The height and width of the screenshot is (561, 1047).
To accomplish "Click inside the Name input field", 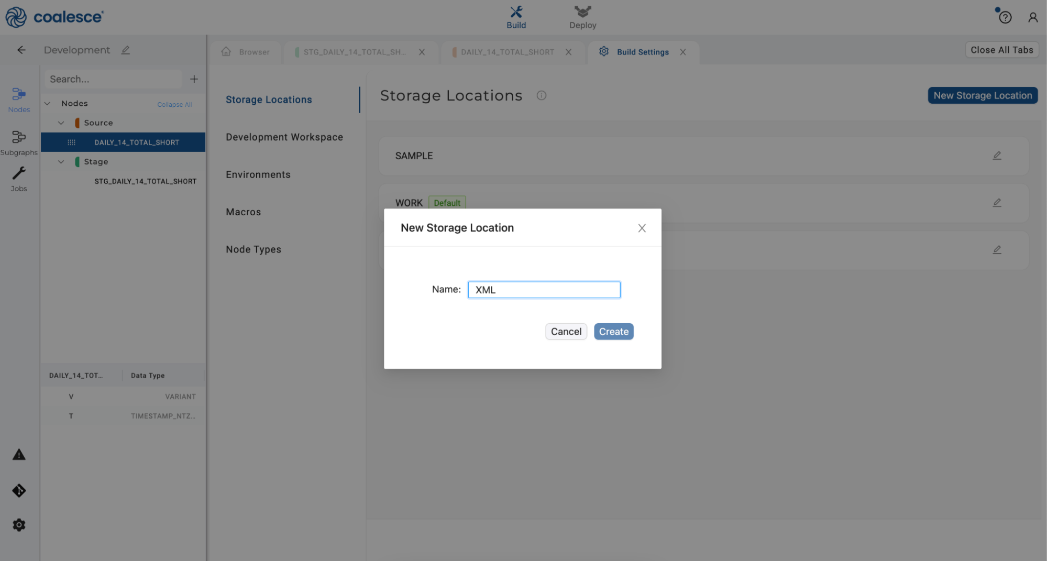I will [x=543, y=289].
